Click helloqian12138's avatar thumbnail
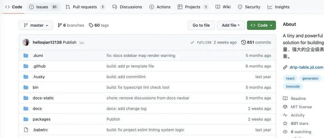Viewport: 324px width, 138px height. click(x=26, y=42)
